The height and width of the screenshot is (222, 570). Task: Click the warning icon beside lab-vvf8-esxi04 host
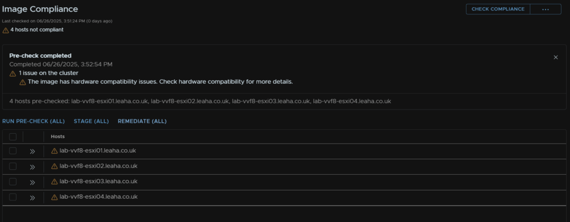pos(55,197)
